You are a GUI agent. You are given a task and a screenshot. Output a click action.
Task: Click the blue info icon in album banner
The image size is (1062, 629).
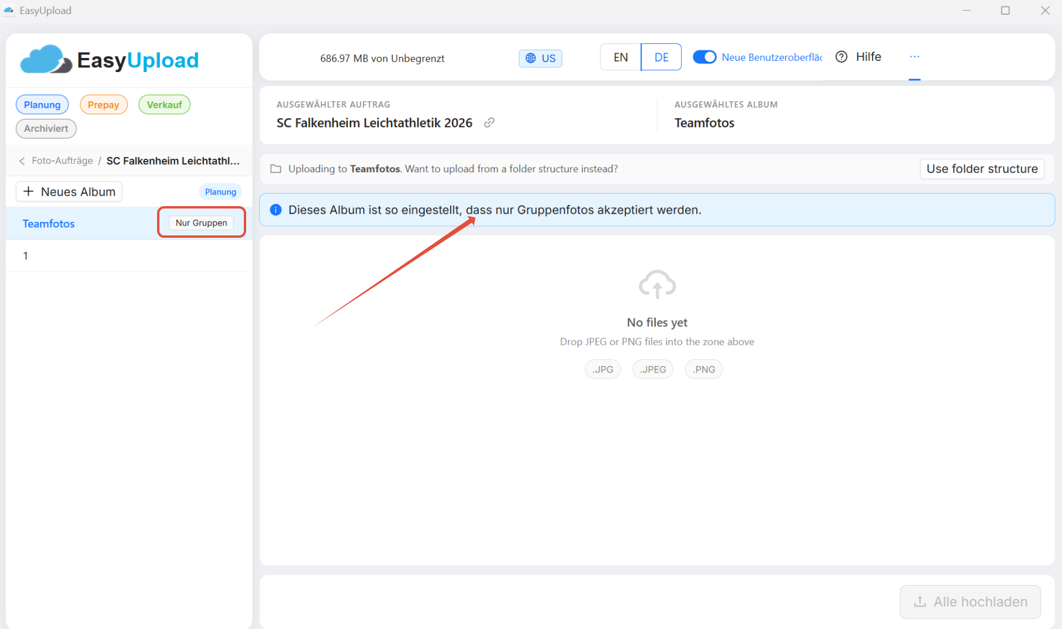(x=275, y=210)
